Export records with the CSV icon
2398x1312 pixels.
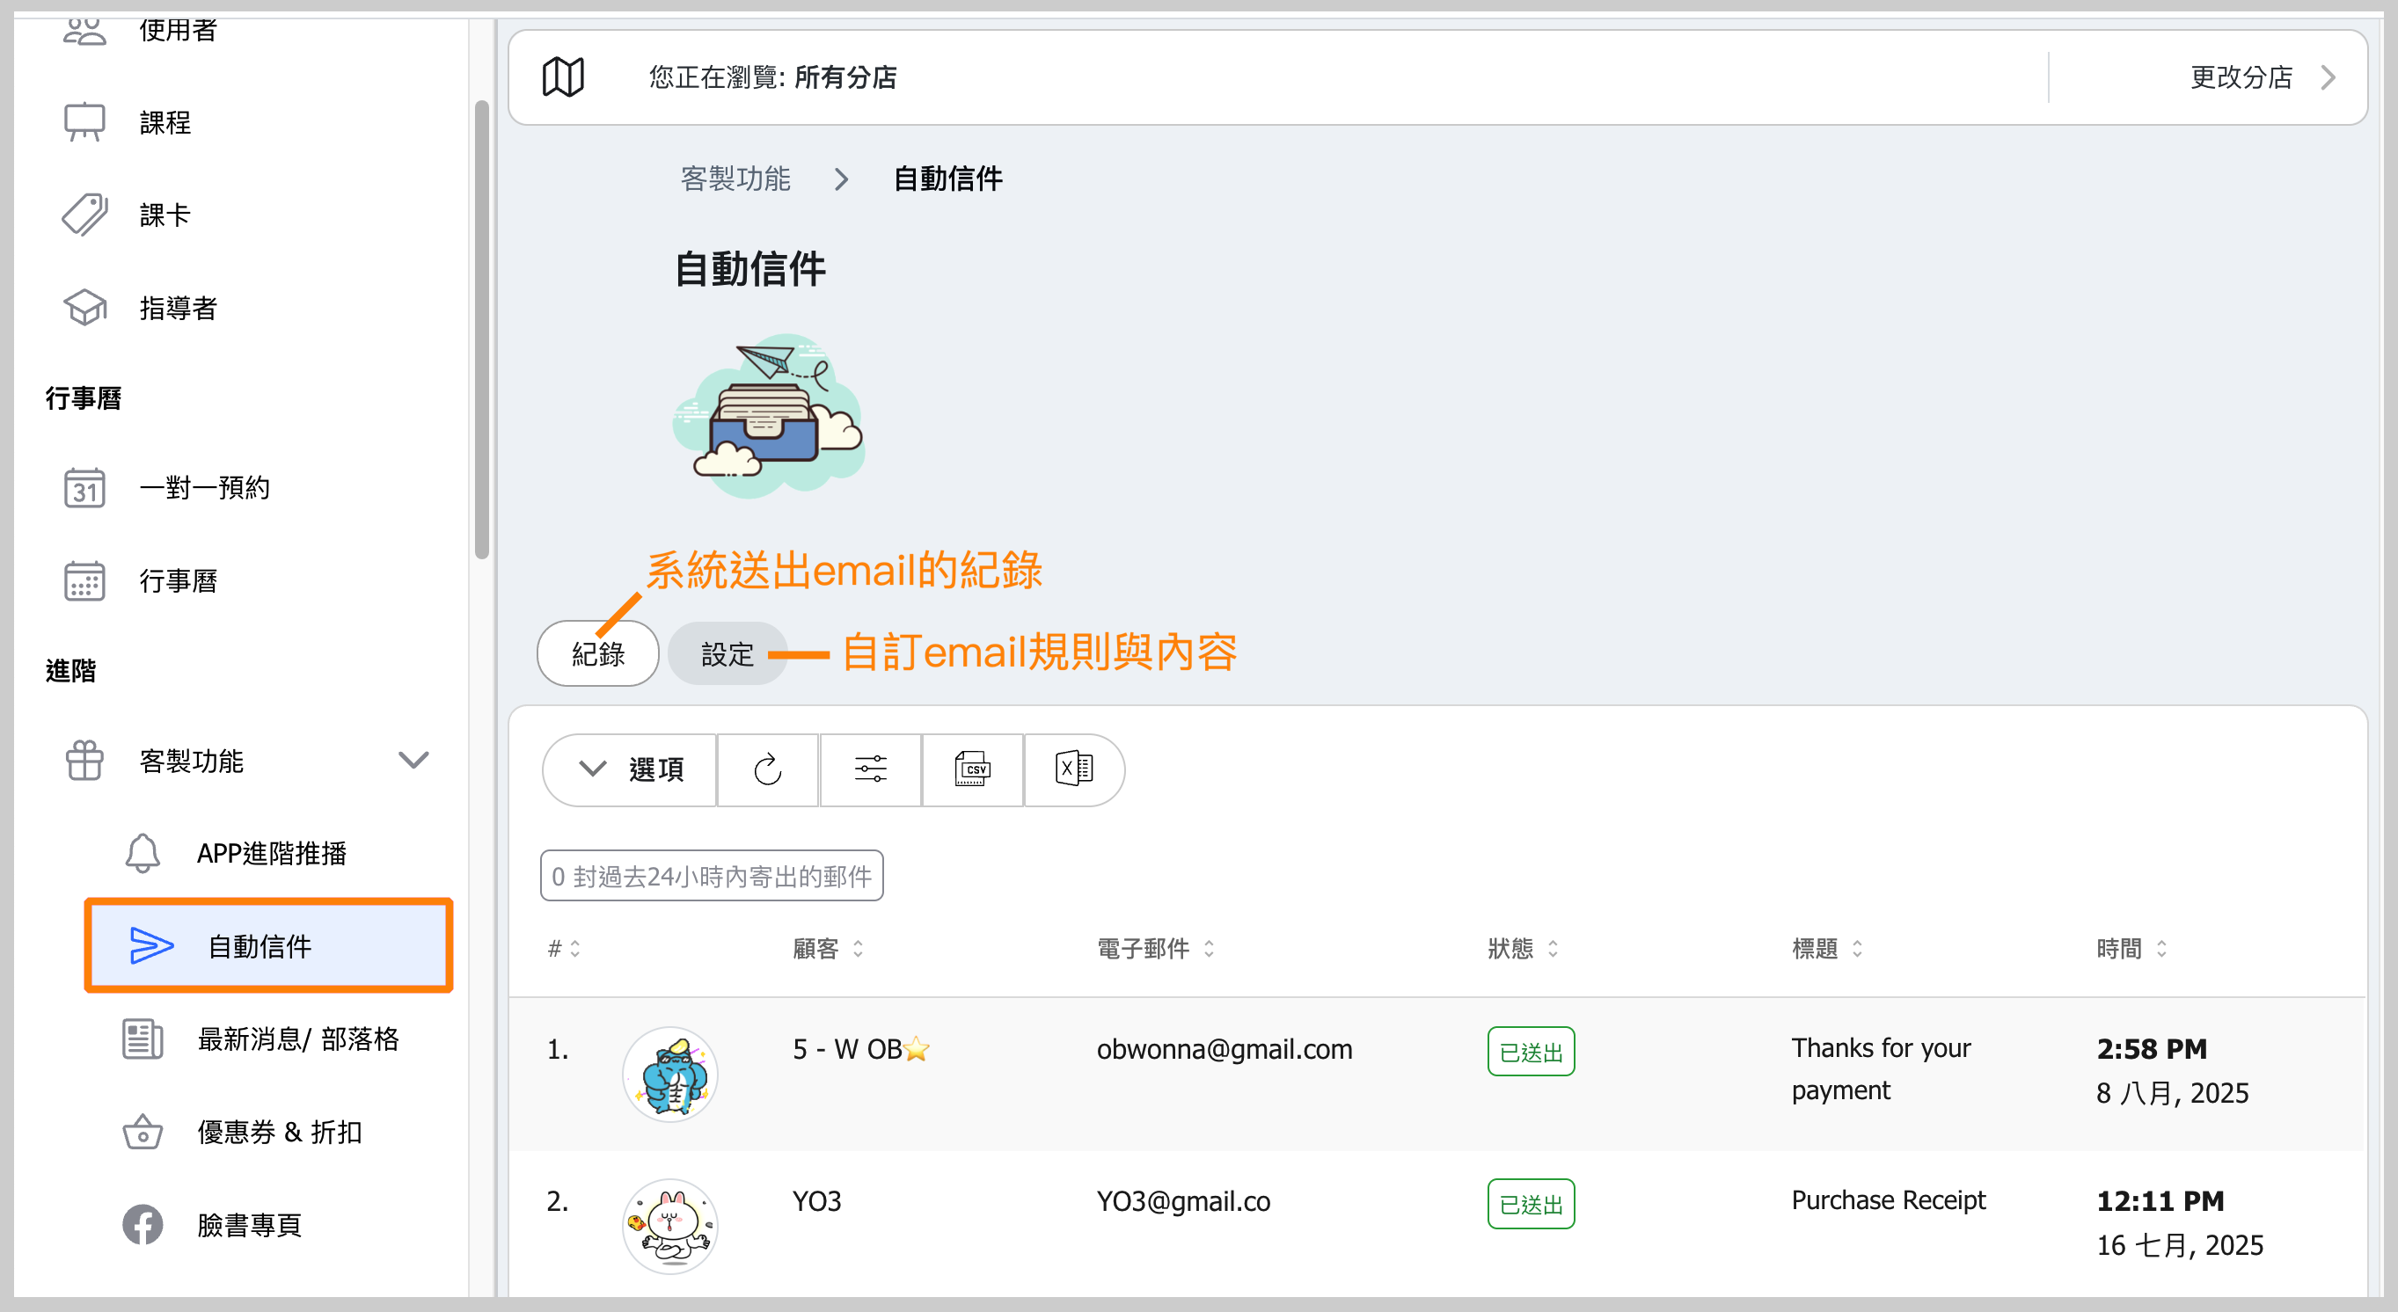(972, 769)
